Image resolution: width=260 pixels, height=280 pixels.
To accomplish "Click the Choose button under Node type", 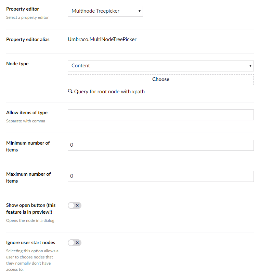I will [161, 79].
